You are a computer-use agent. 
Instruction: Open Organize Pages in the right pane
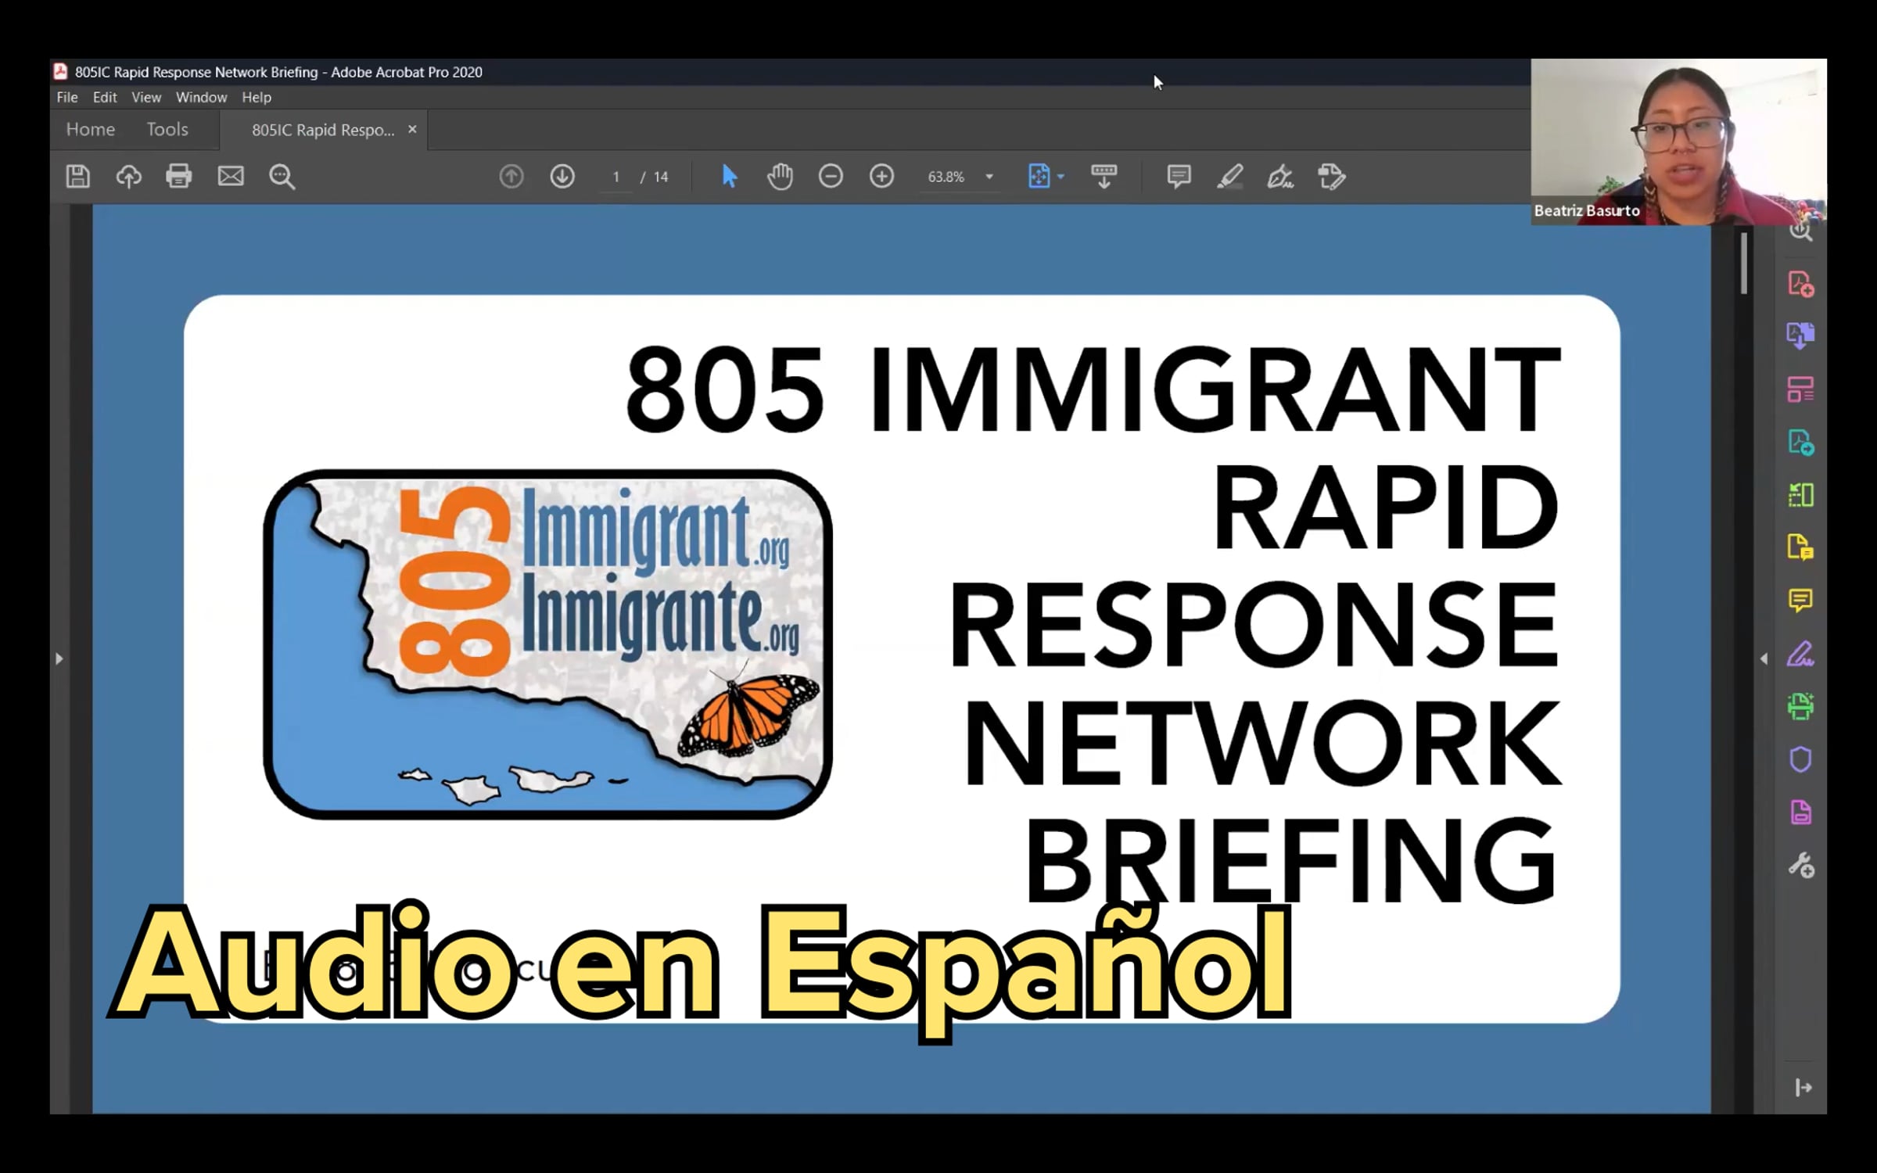point(1800,494)
